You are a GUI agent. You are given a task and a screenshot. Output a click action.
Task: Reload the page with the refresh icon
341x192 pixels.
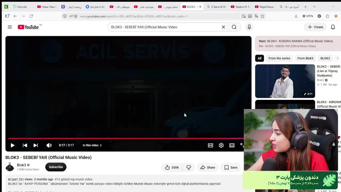tap(31, 16)
